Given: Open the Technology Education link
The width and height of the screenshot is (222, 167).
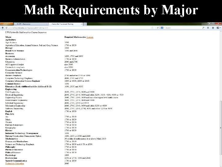Looking at the screenshot, I should point(14,164).
